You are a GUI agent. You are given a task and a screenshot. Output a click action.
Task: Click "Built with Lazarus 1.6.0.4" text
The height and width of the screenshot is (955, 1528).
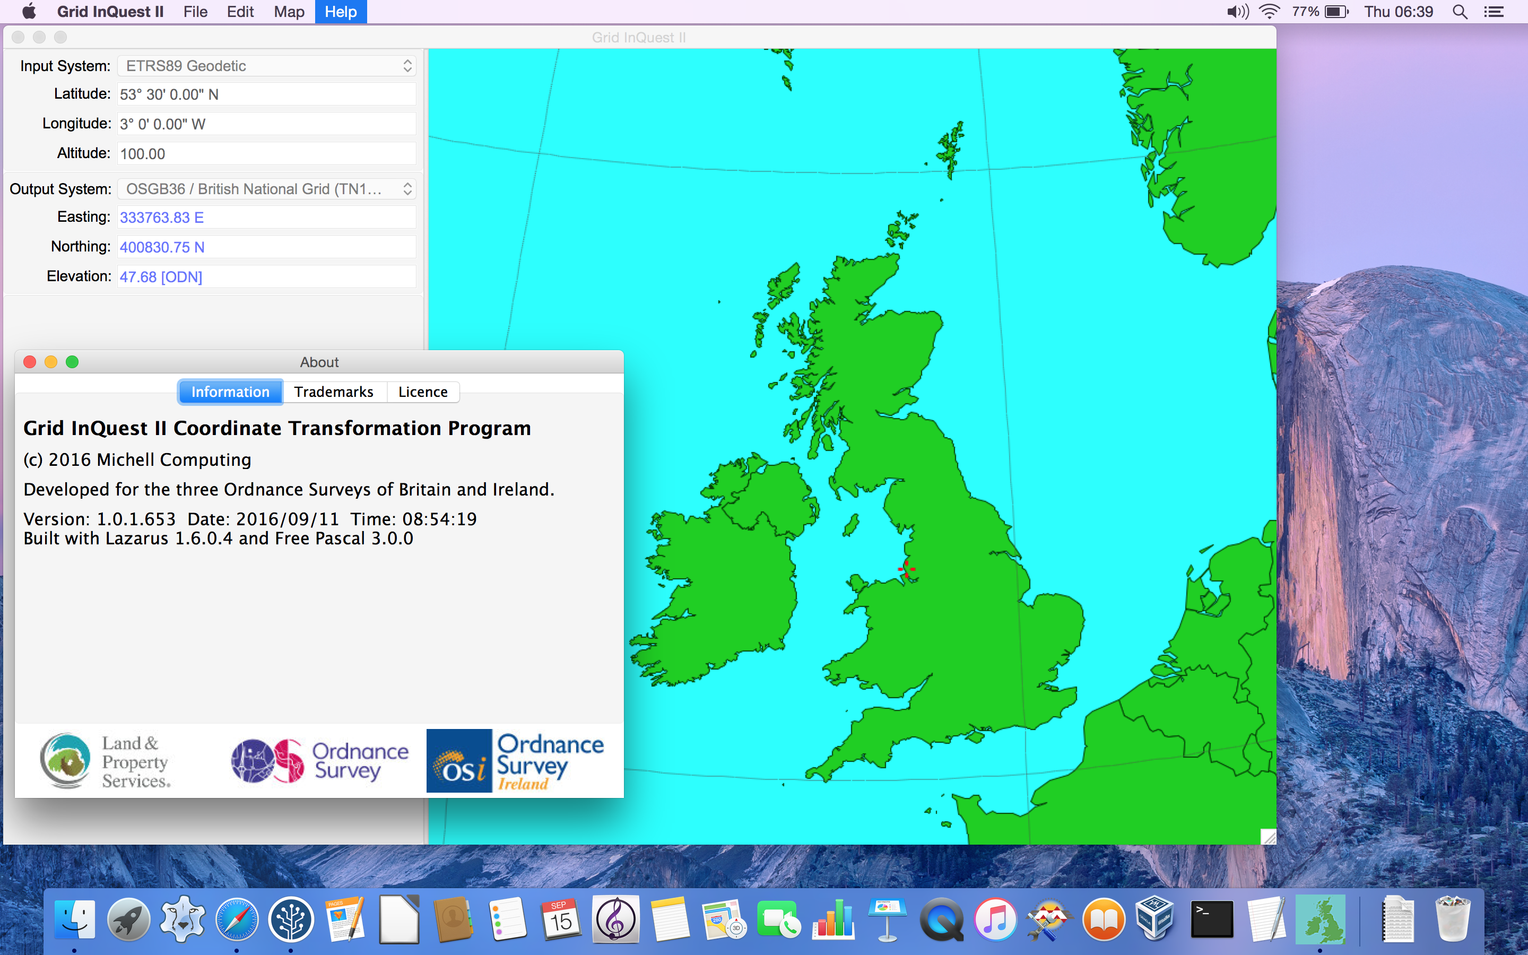coord(127,539)
